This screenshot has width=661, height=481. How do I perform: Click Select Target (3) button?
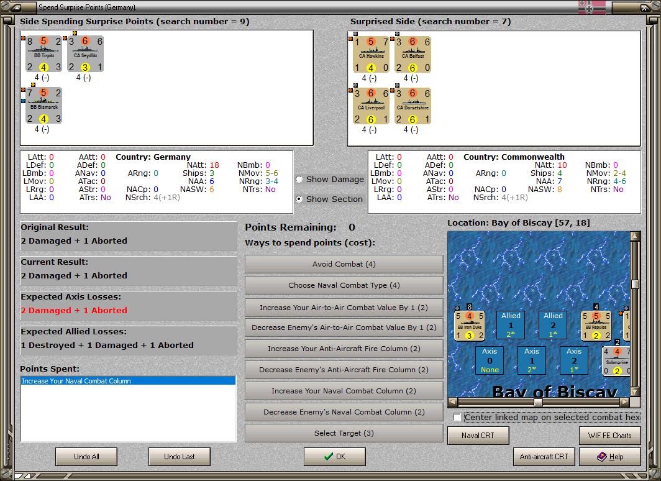click(344, 433)
